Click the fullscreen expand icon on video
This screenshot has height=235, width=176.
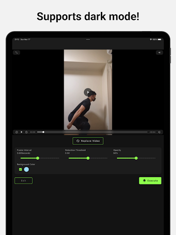[x=16, y=53]
